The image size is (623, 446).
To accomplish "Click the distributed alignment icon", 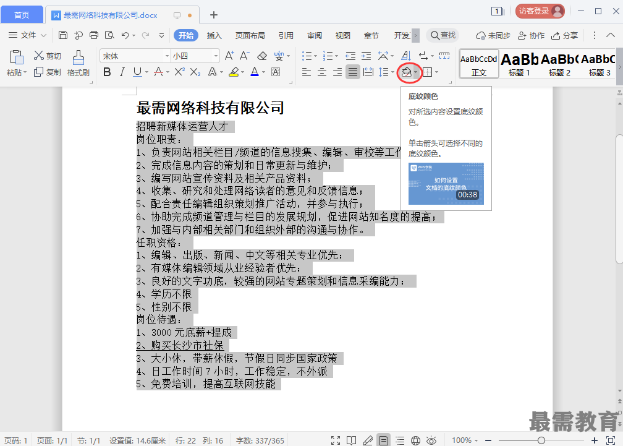I will pos(368,72).
